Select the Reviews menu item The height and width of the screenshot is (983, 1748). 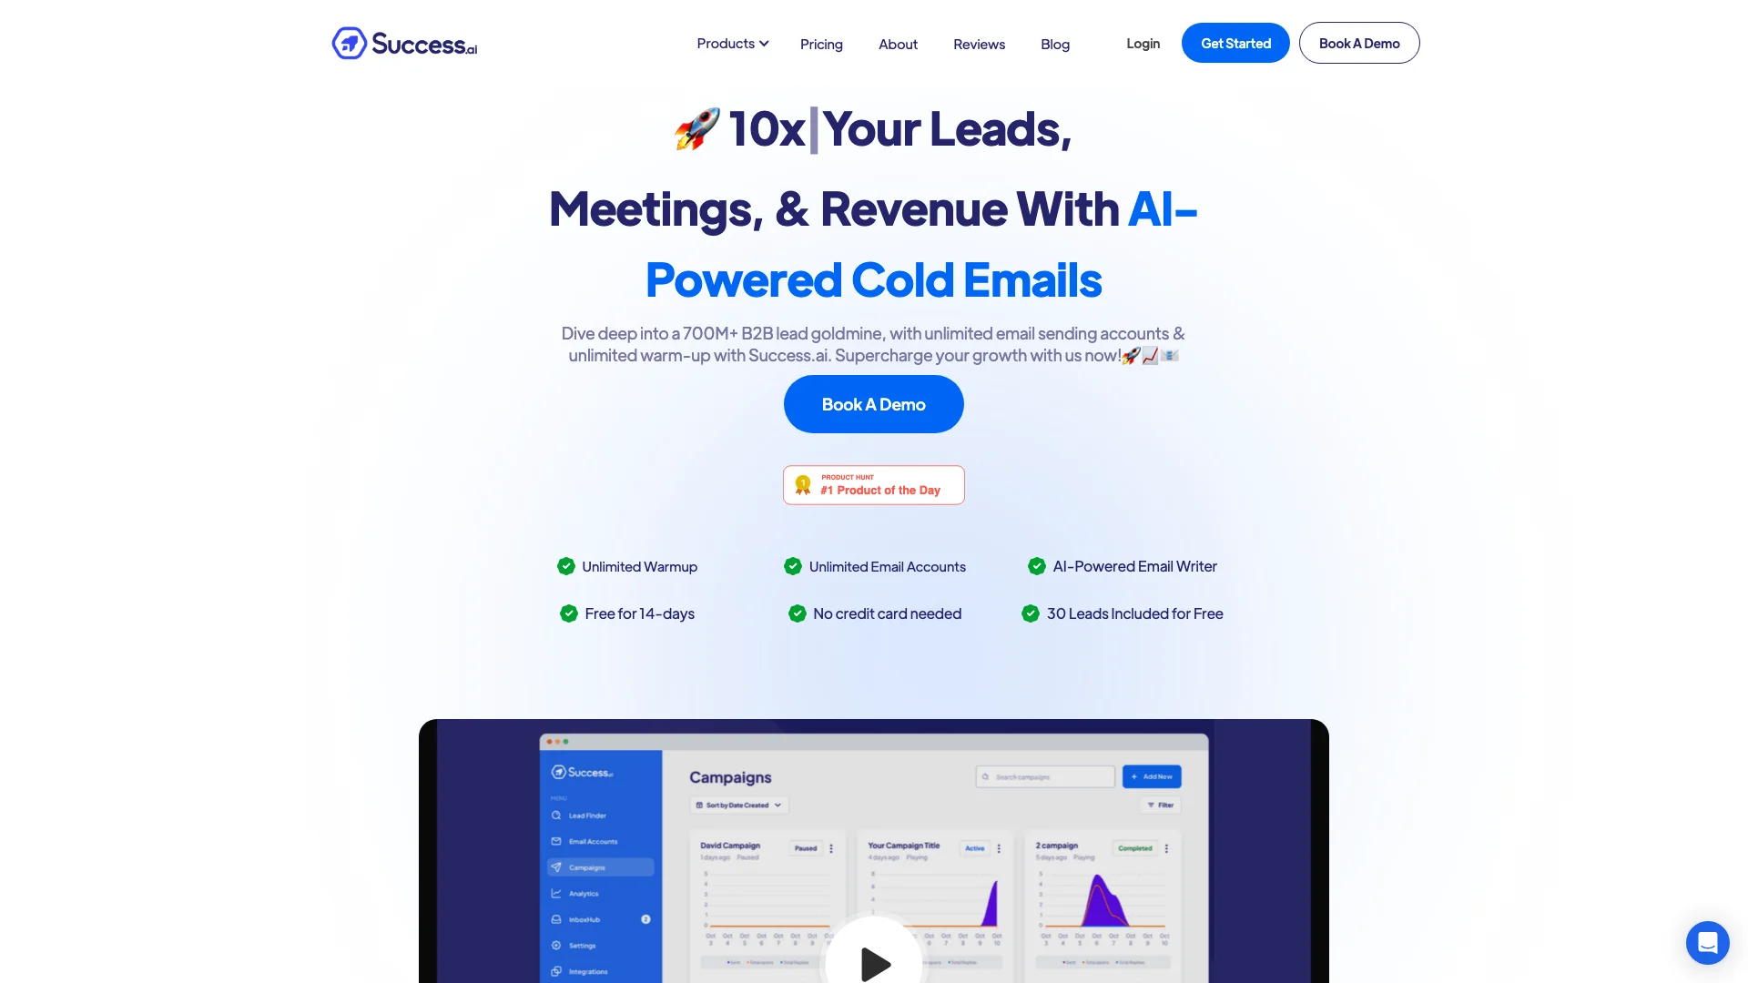[x=979, y=43]
